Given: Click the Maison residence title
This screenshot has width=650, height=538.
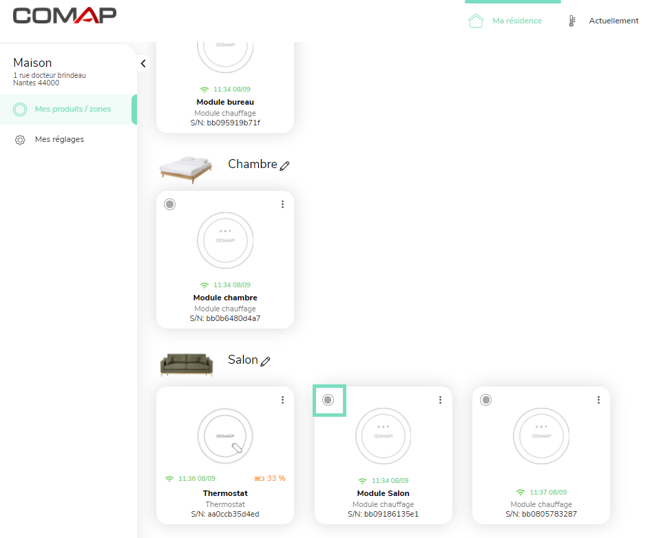Looking at the screenshot, I should [32, 63].
